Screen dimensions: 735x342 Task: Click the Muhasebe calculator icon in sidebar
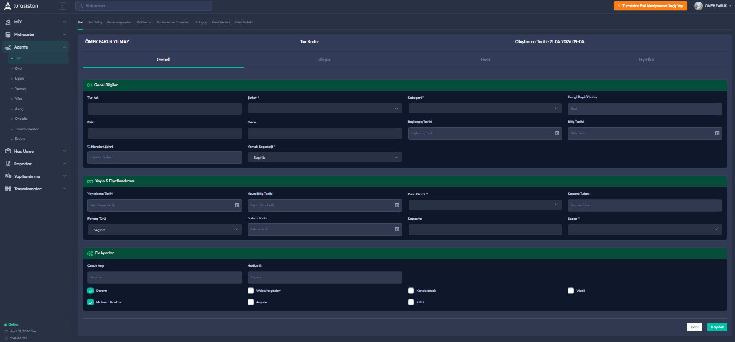[x=8, y=34]
